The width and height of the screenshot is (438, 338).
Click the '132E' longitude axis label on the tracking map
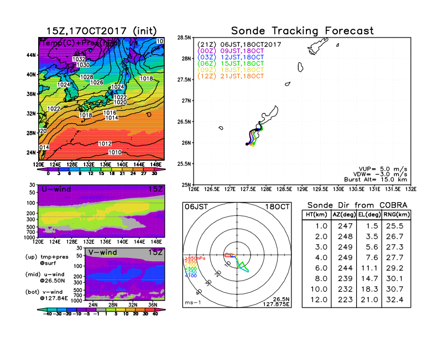(410, 189)
